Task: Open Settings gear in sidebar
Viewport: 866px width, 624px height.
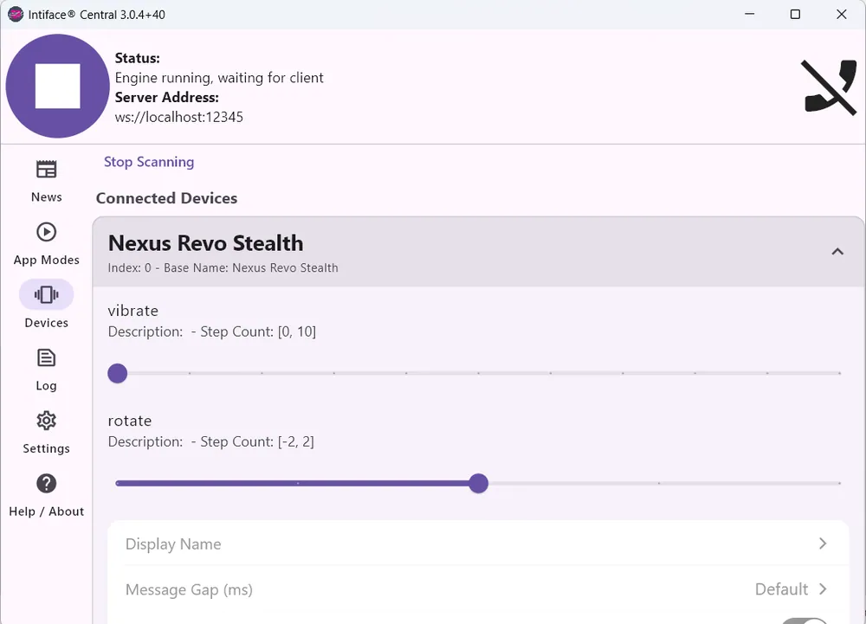Action: click(47, 421)
